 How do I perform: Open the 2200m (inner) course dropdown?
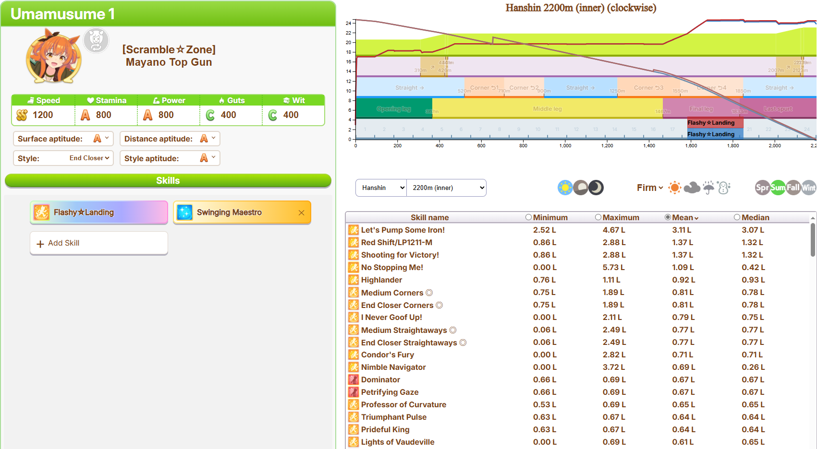(447, 188)
